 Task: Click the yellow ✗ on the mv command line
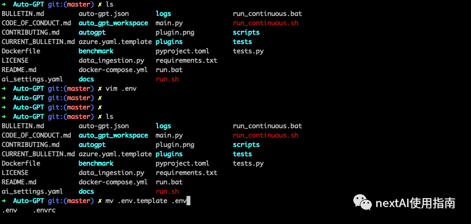pyautogui.click(x=100, y=201)
